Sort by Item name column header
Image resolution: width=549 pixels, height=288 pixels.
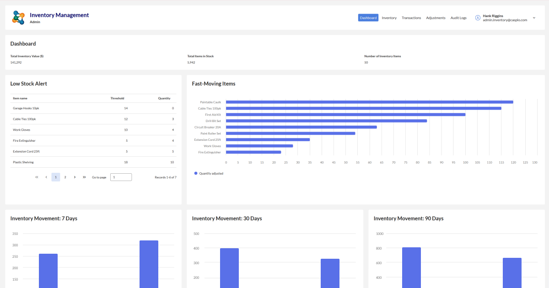(20, 98)
